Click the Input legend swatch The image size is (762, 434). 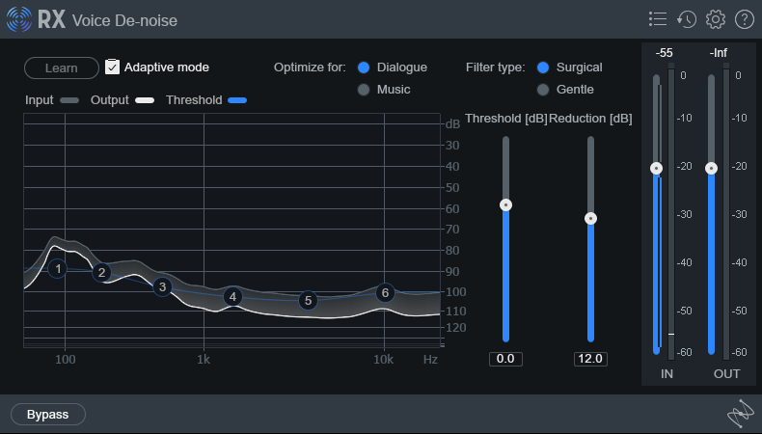click(x=69, y=100)
